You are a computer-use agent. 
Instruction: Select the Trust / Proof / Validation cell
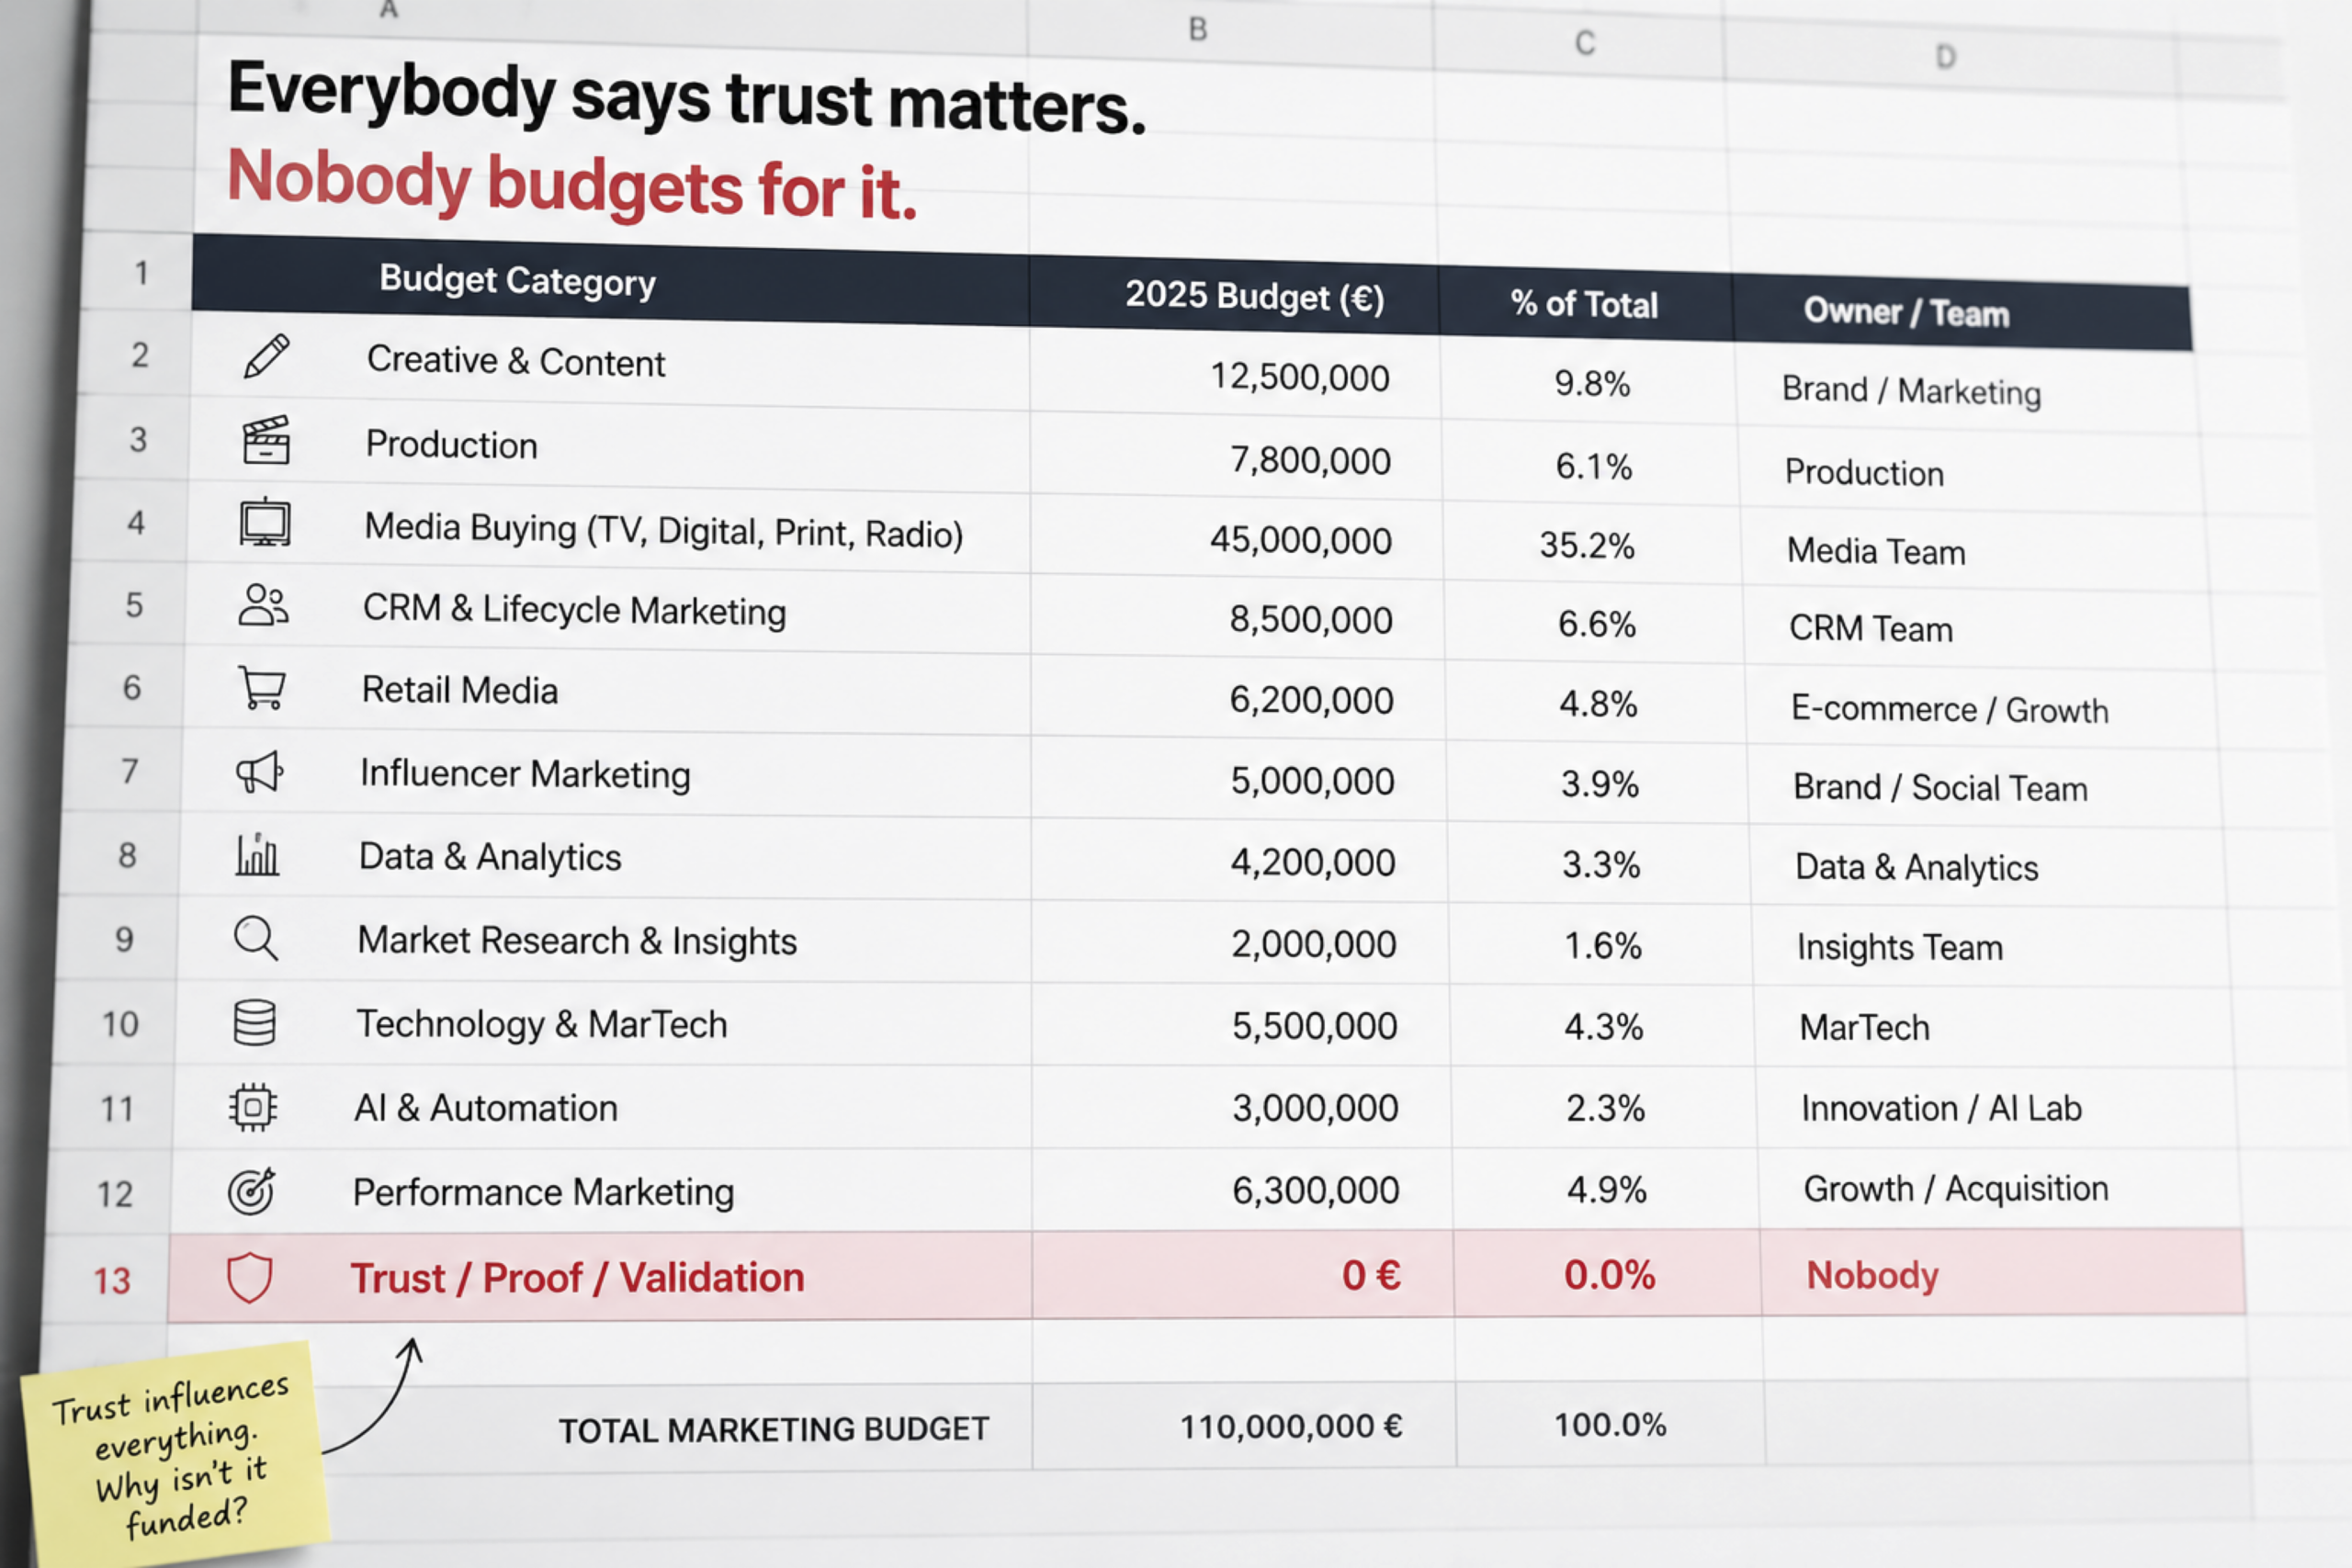[x=599, y=1277]
